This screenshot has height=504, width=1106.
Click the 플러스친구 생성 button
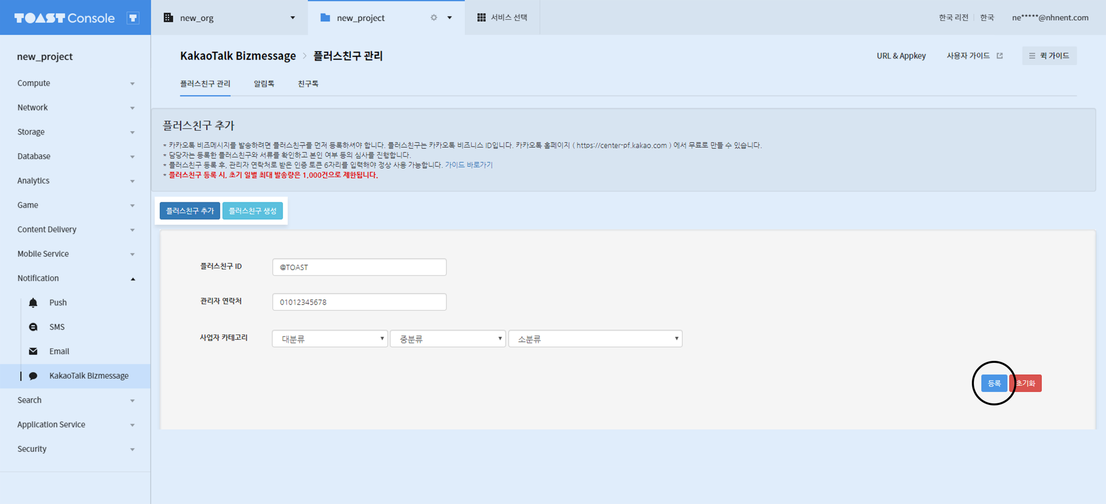pyautogui.click(x=253, y=211)
